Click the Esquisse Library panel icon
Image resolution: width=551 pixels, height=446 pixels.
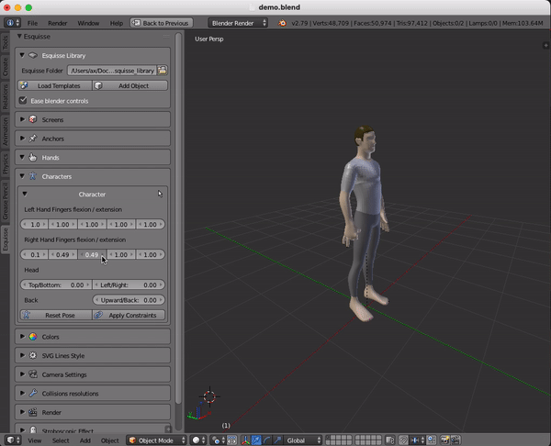(33, 55)
